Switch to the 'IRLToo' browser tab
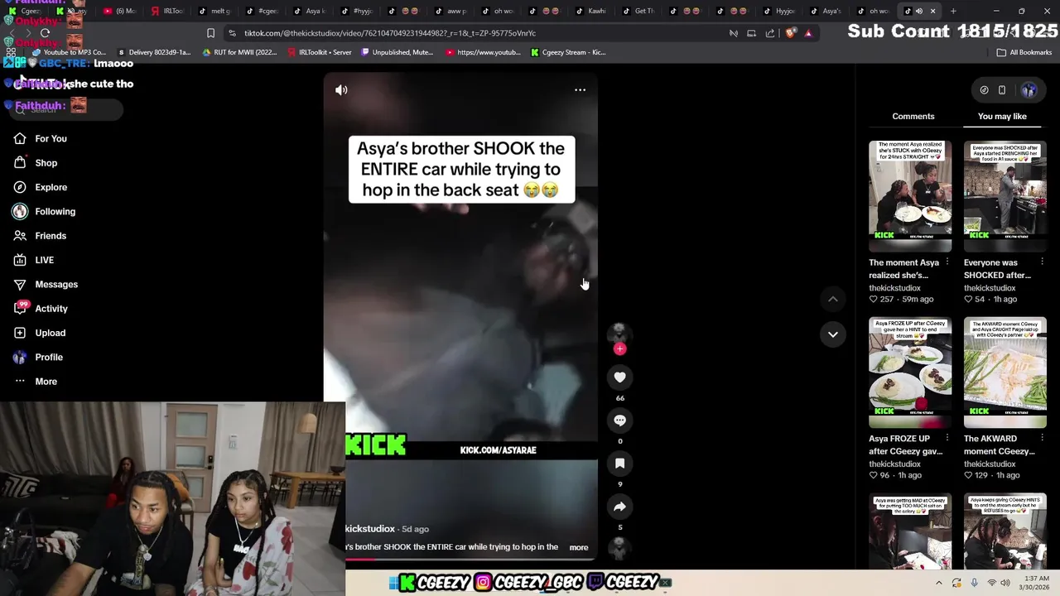The width and height of the screenshot is (1060, 596). click(166, 11)
